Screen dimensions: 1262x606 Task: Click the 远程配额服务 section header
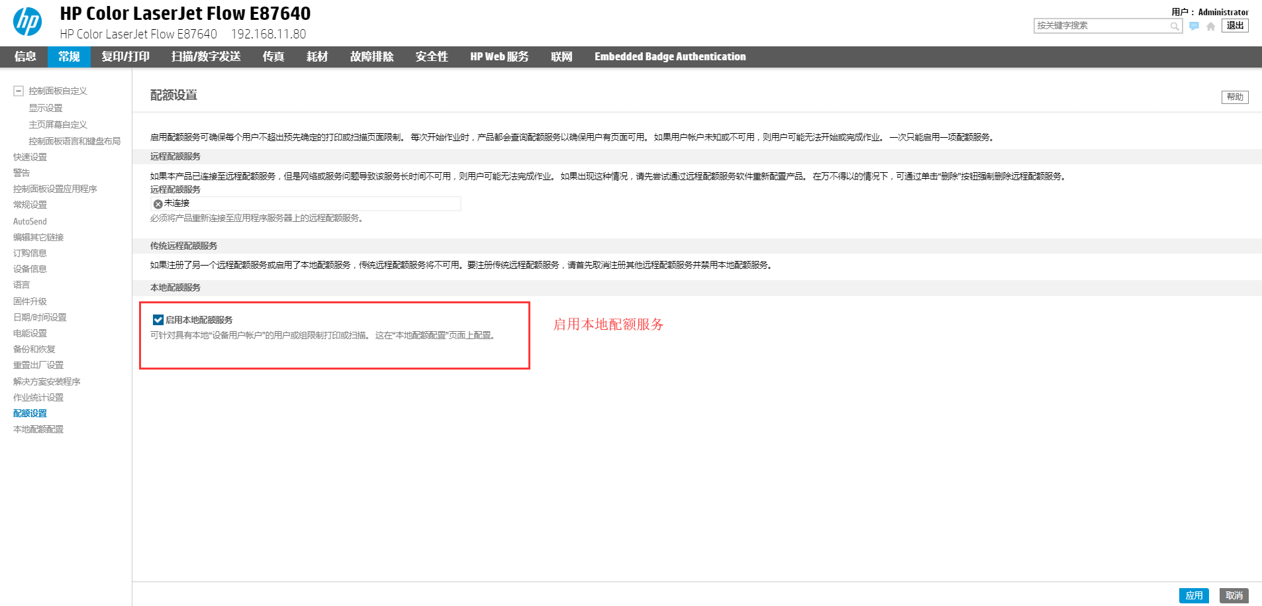click(175, 157)
